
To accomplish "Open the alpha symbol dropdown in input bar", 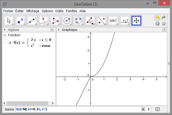I will (143, 109).
